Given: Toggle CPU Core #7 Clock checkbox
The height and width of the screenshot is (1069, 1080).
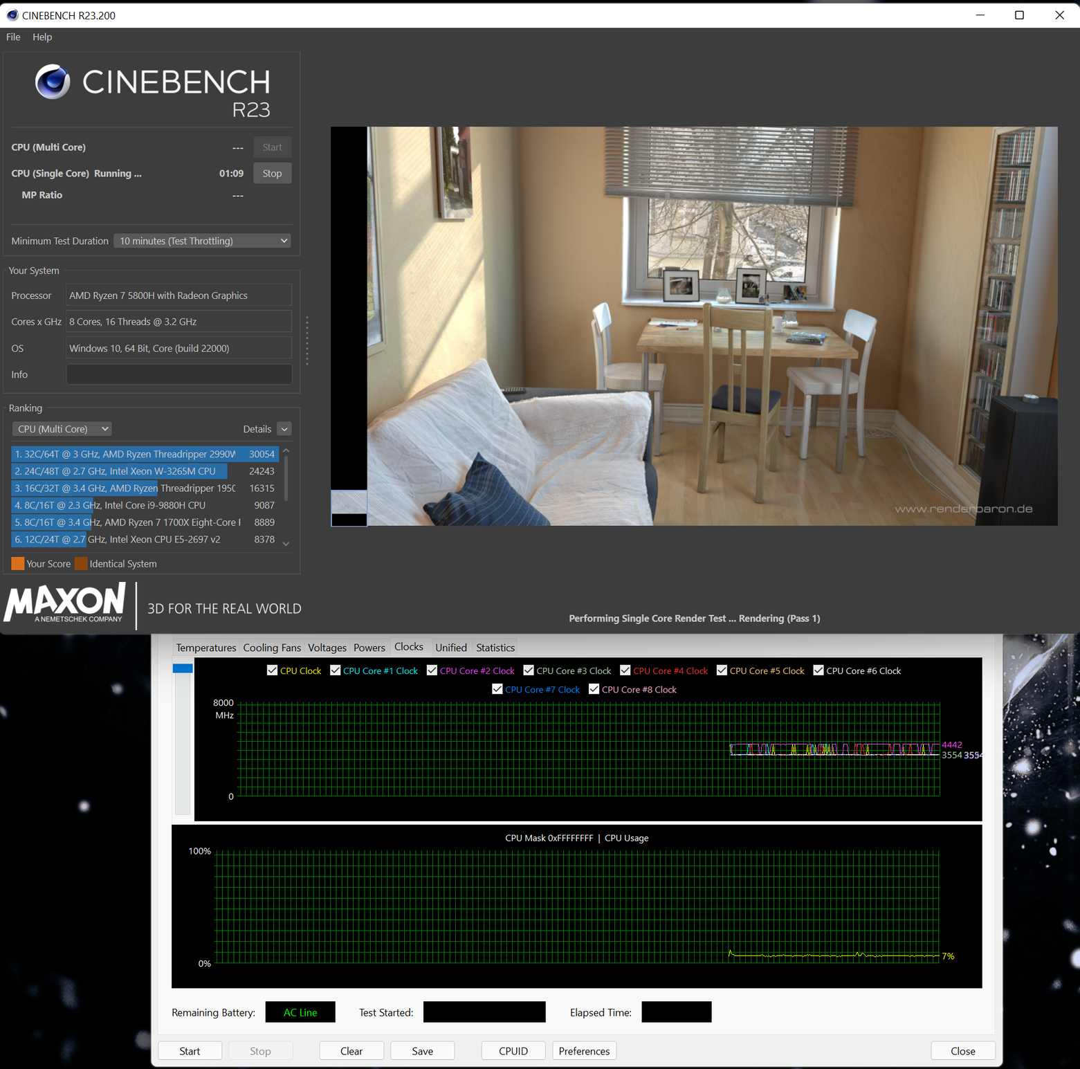Looking at the screenshot, I should [497, 689].
